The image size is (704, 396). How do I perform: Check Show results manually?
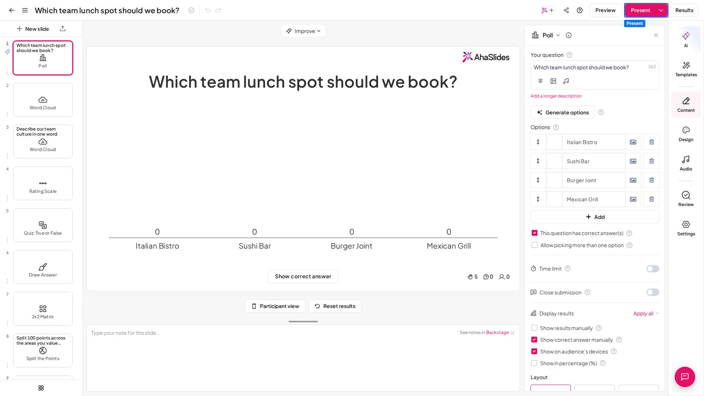tap(534, 328)
